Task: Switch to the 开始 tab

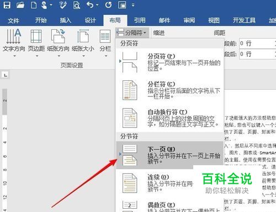Action: click(41, 20)
